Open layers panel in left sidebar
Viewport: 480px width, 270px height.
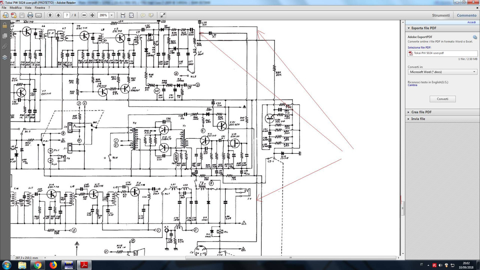click(4, 57)
